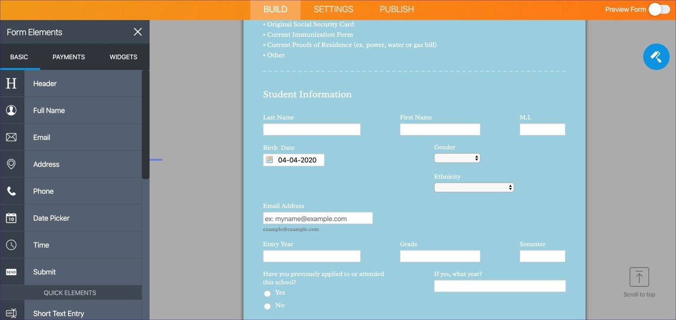Open the Form Designer paint roller icon
Screen dimensions: 676x320
pos(656,56)
